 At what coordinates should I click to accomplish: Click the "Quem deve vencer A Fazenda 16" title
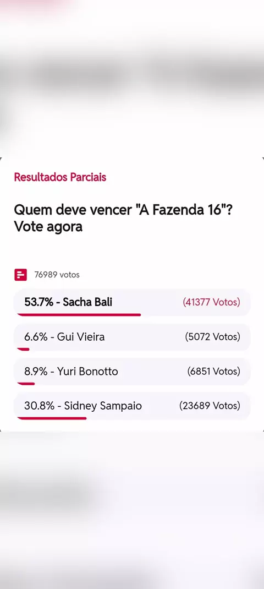tap(123, 218)
